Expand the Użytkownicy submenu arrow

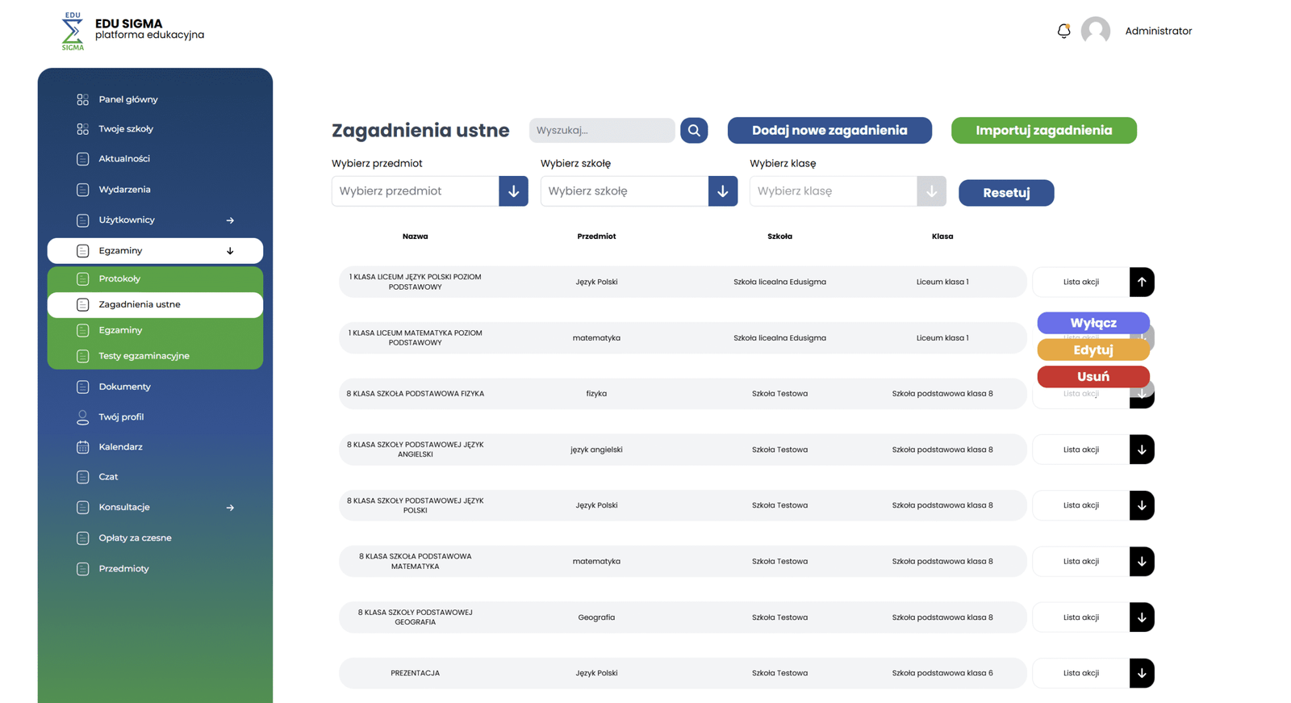tap(230, 220)
